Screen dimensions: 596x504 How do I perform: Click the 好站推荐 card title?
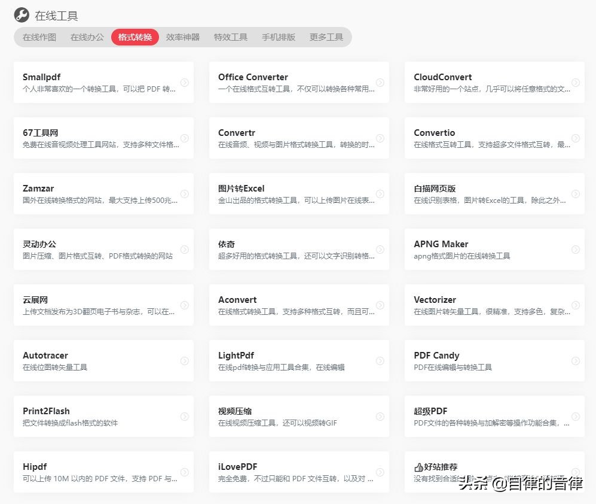(441, 467)
